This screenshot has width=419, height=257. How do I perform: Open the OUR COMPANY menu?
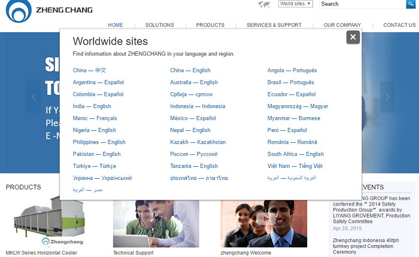click(x=342, y=25)
